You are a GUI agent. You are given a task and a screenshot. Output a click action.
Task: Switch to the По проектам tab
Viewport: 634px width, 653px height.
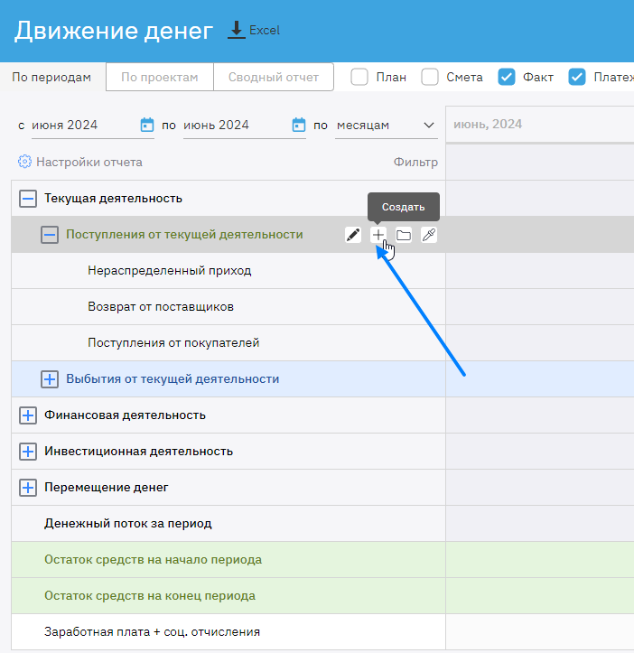pos(159,77)
